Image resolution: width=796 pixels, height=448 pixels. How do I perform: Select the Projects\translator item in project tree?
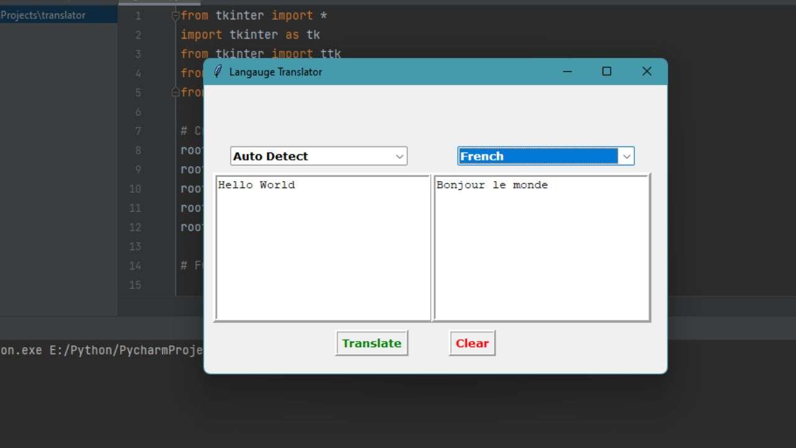tap(44, 16)
